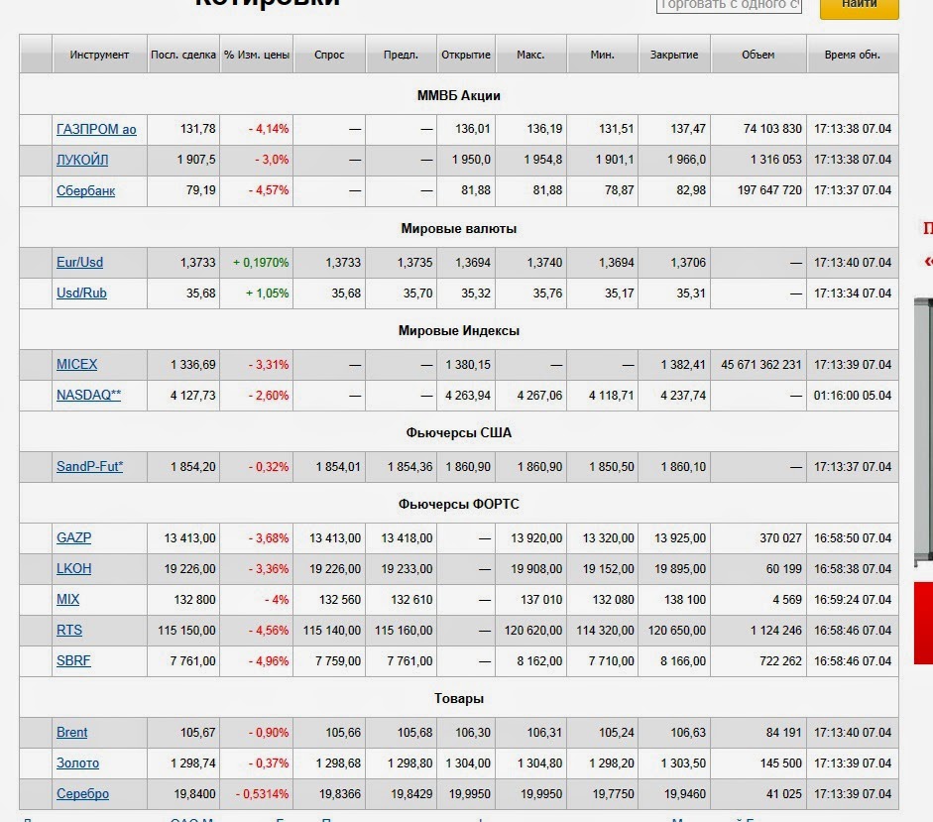Select SBRF change -4,96%
This screenshot has height=822, width=933.
[269, 661]
